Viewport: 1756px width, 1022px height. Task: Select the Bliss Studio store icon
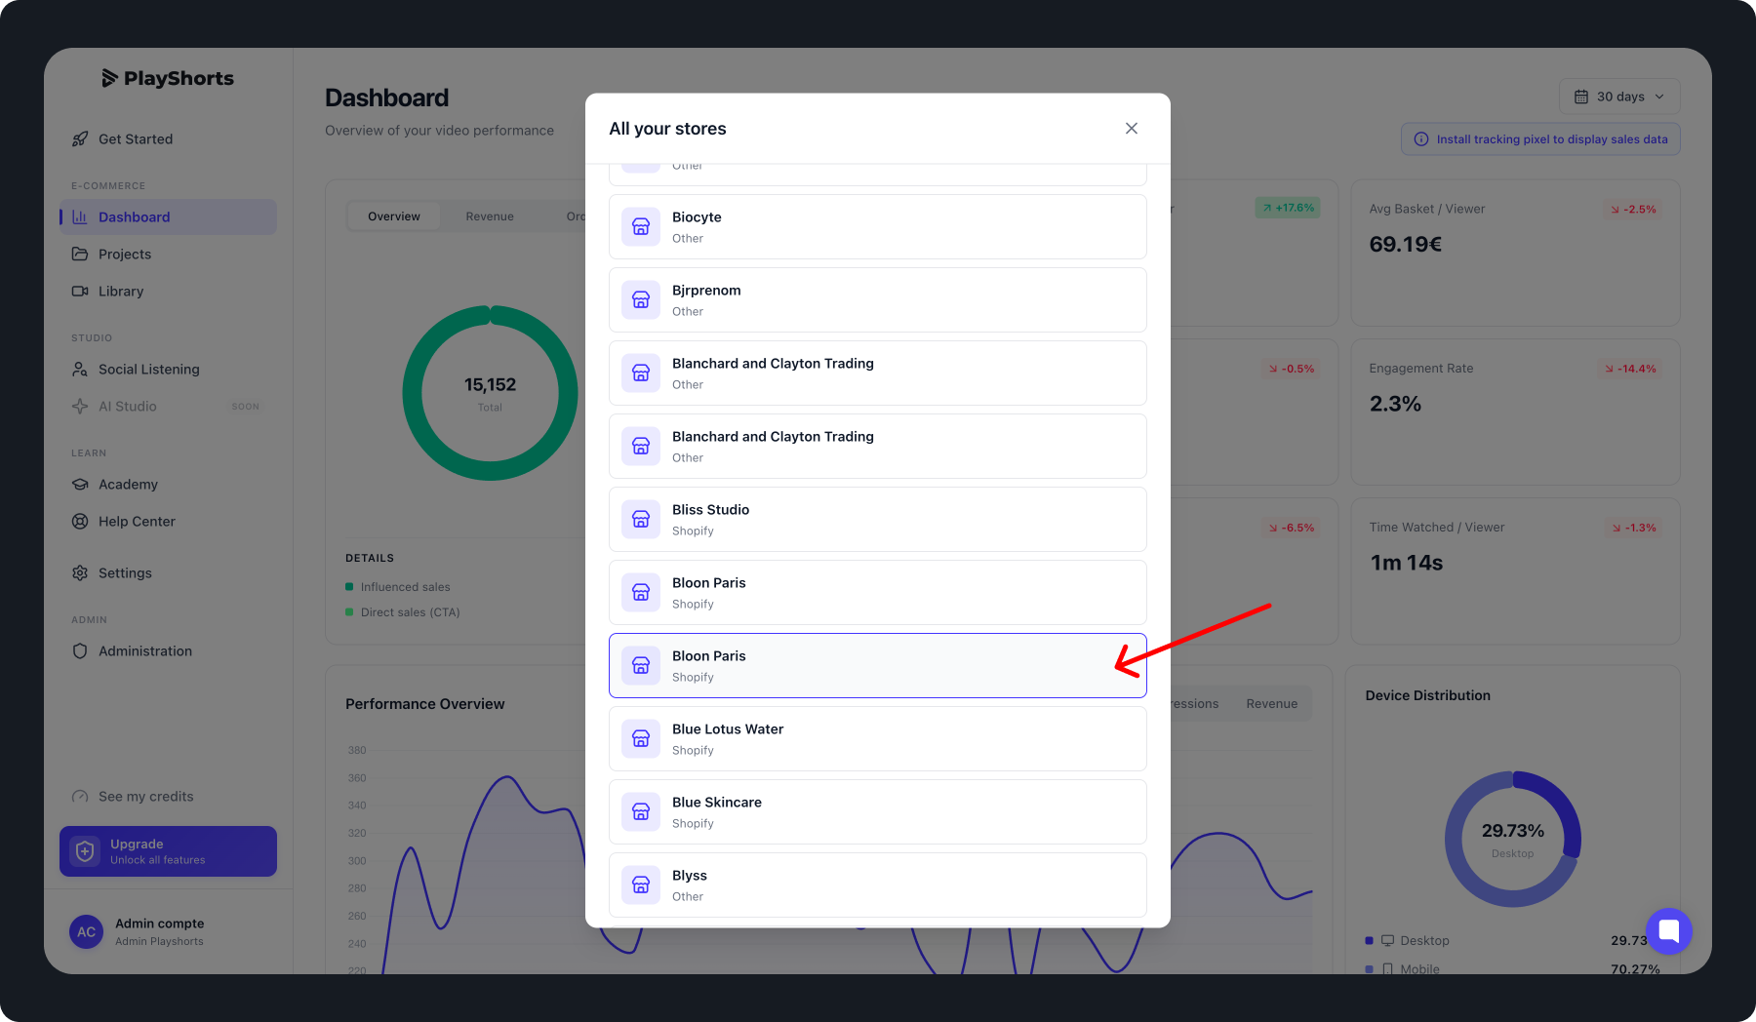point(641,519)
